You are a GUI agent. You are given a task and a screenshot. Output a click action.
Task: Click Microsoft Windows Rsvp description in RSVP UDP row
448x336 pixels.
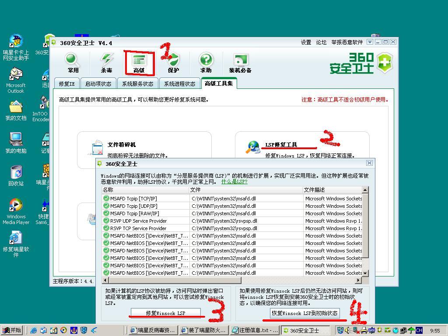tap(333, 220)
